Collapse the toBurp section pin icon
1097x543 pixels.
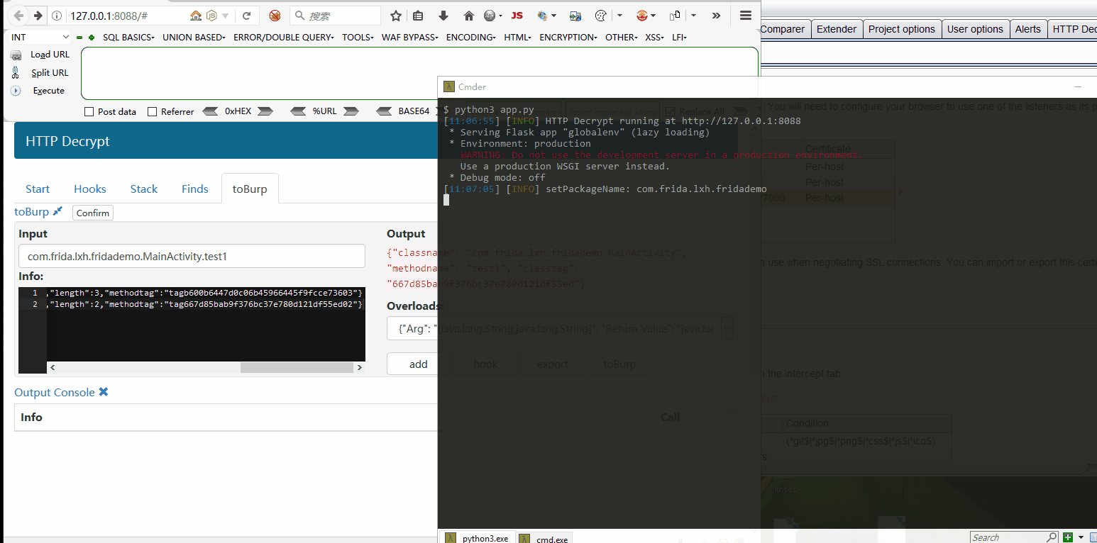[57, 211]
